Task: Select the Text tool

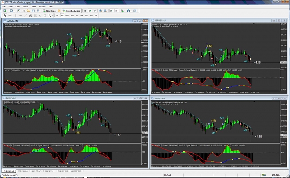Action: click(40, 16)
